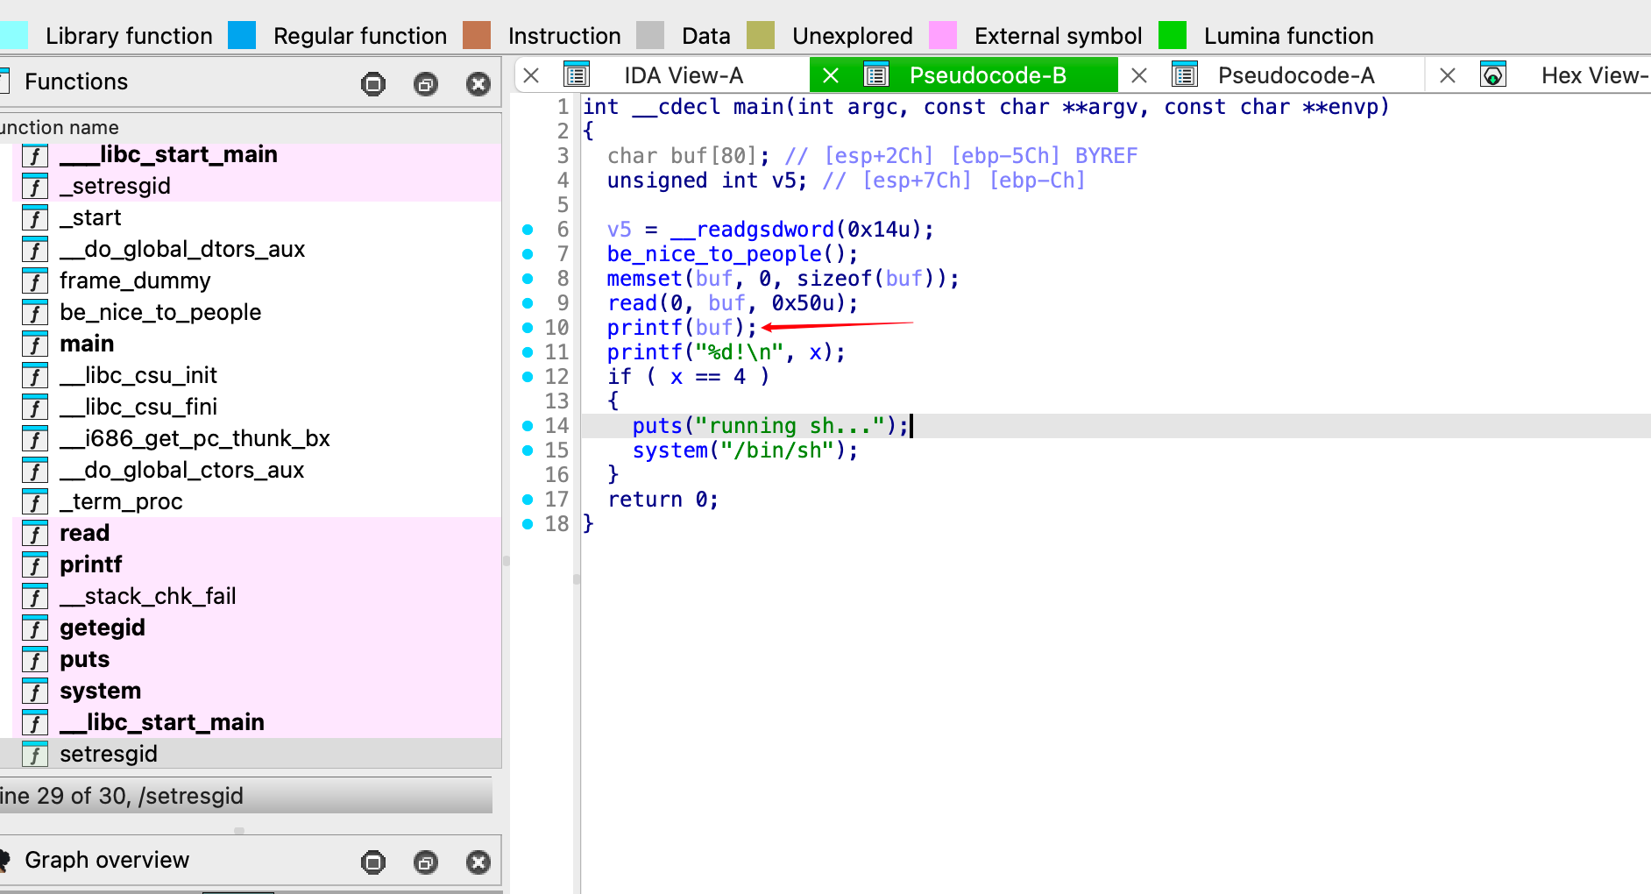
Task: Click the Lumina function green swatch
Action: [1172, 35]
